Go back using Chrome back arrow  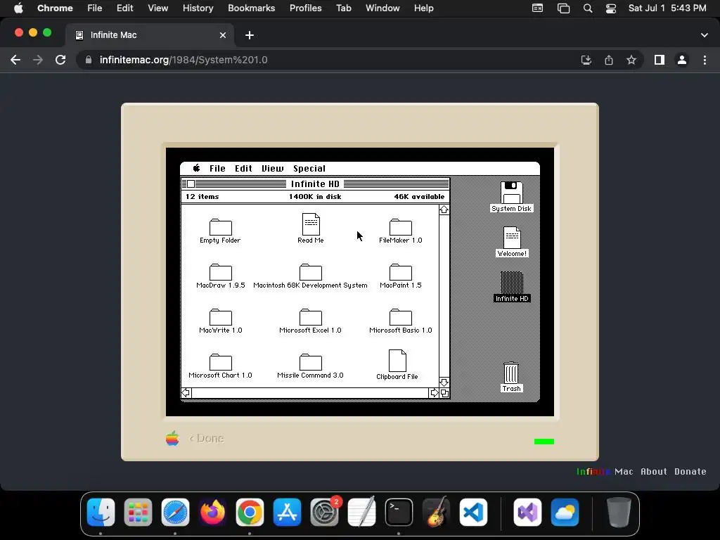pyautogui.click(x=15, y=60)
